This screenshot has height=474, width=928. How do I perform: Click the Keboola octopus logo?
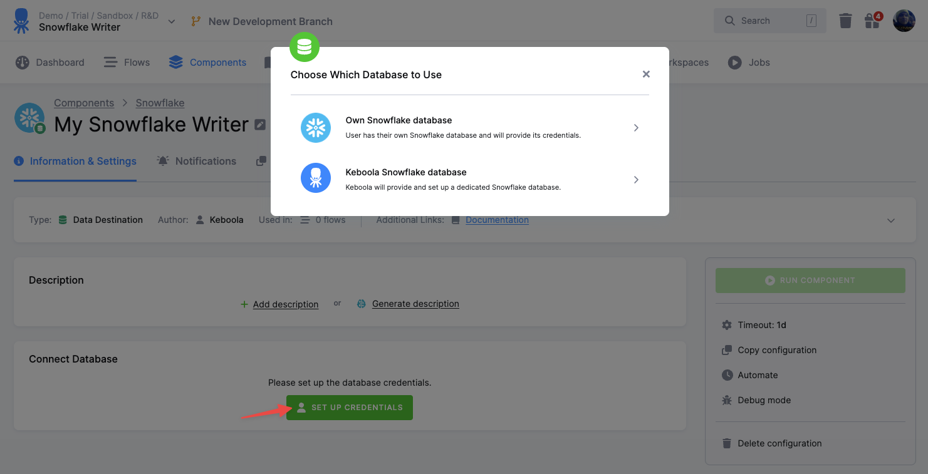point(21,21)
